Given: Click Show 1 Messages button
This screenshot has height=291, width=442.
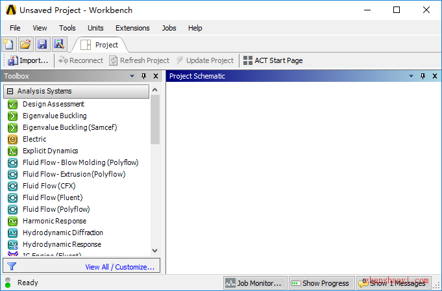Looking at the screenshot, I should click(x=393, y=283).
